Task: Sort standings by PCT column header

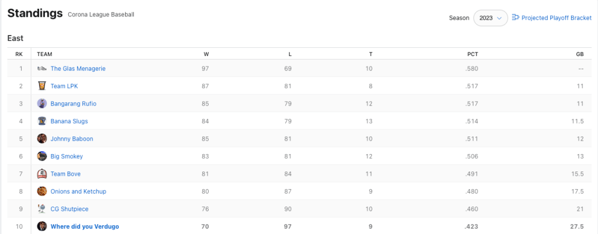Action: coord(473,54)
